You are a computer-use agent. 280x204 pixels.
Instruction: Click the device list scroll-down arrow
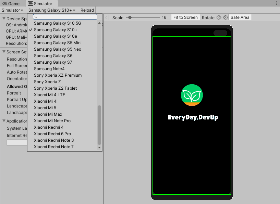(x=99, y=148)
